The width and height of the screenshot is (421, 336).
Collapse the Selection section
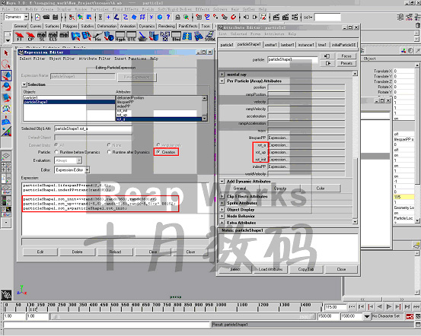(24, 84)
